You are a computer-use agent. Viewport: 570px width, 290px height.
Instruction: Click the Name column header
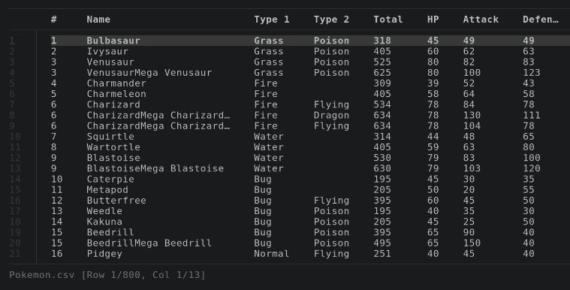pyautogui.click(x=98, y=20)
